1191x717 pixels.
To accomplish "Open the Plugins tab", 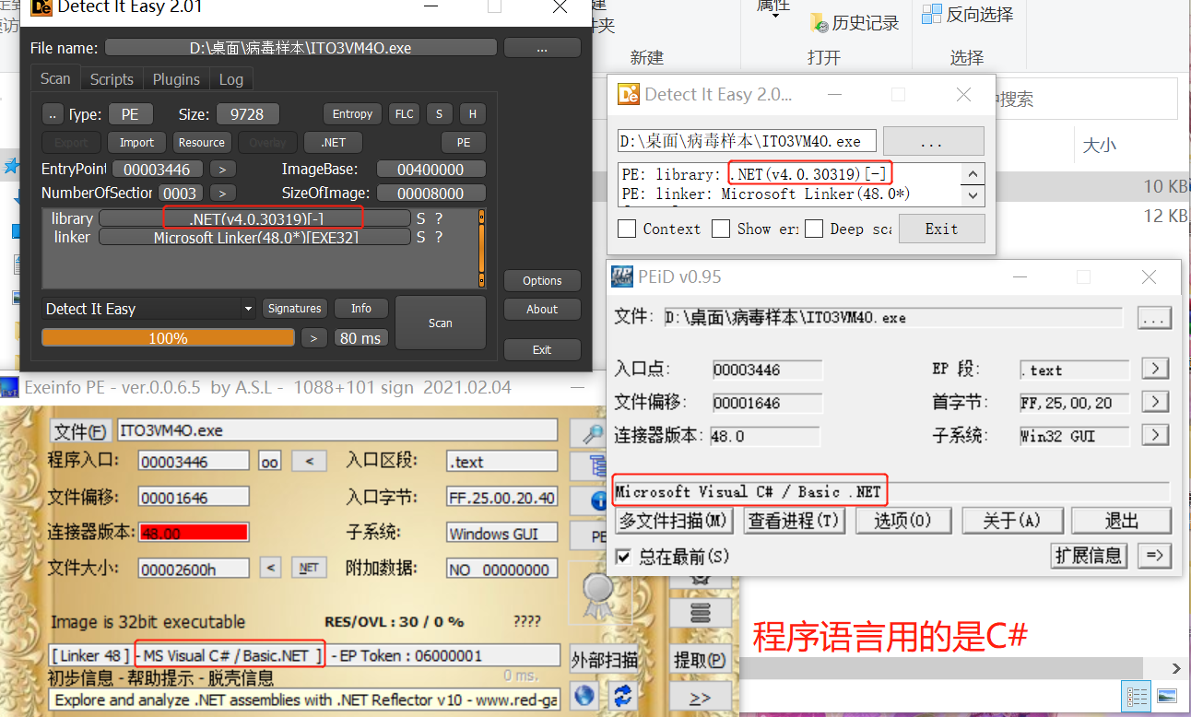I will pos(176,79).
